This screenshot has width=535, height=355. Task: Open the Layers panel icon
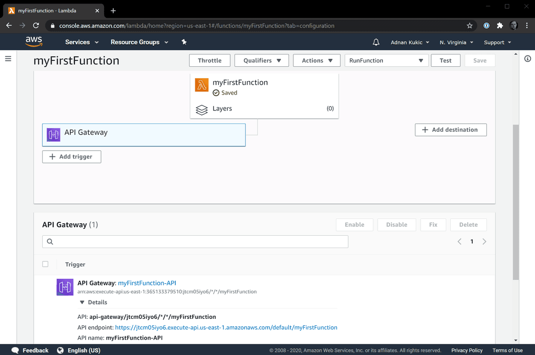[202, 108]
